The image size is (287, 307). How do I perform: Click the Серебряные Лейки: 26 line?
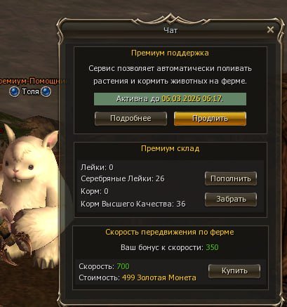click(x=123, y=178)
